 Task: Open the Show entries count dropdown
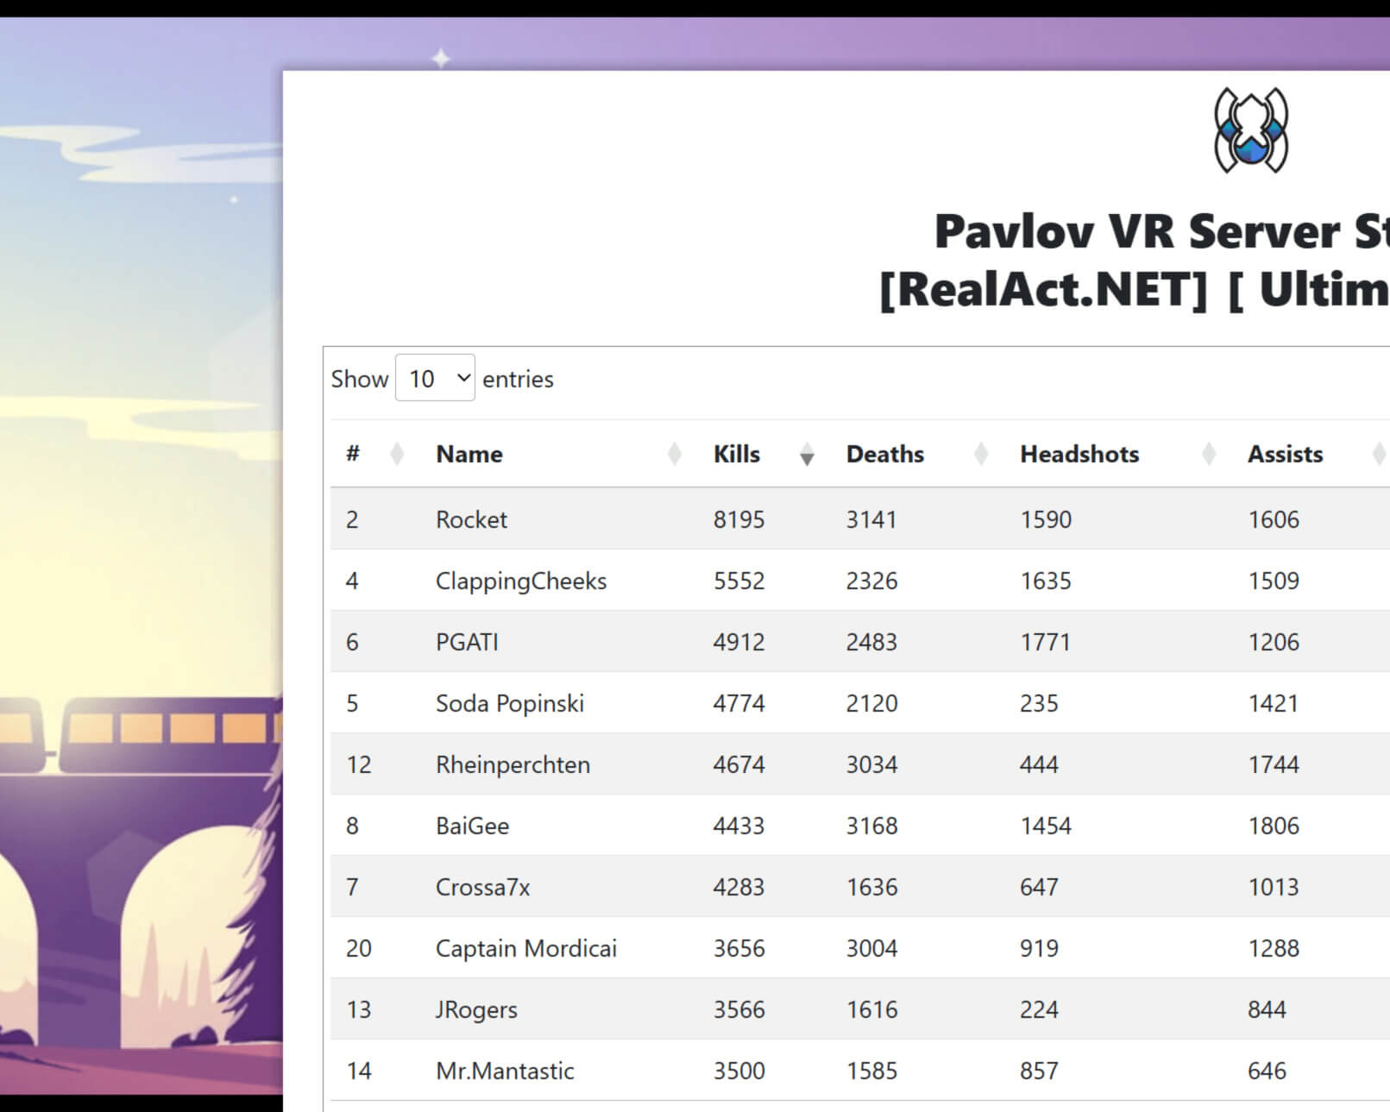[x=435, y=378]
